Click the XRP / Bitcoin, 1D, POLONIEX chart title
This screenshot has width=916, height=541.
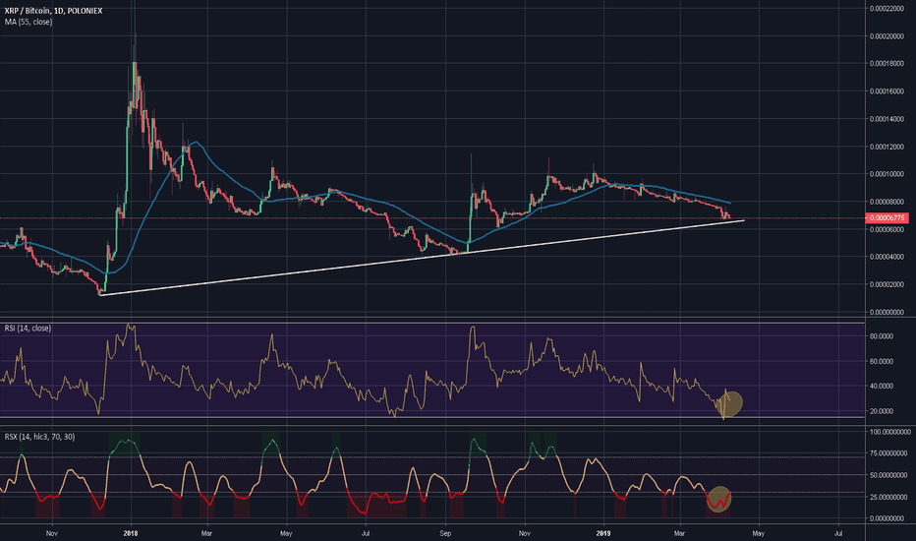(x=53, y=11)
